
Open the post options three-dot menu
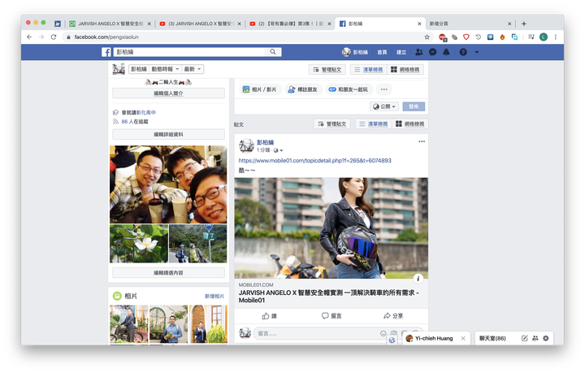[422, 141]
